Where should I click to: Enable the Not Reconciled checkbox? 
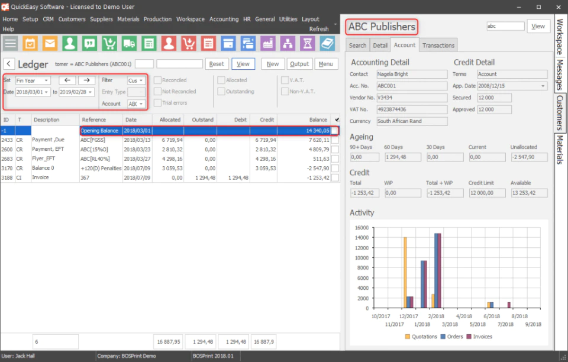tap(157, 91)
